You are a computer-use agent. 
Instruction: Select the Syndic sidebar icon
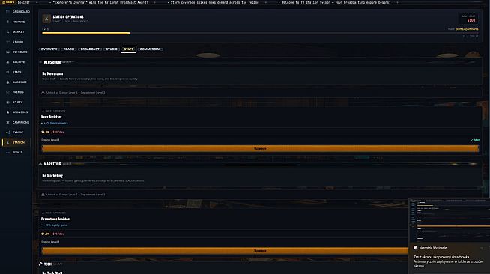(7, 133)
